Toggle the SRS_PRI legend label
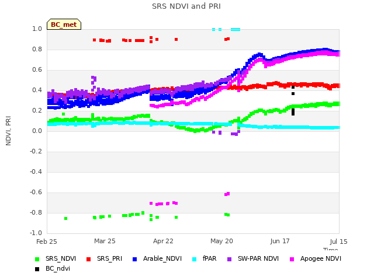 click(109, 259)
